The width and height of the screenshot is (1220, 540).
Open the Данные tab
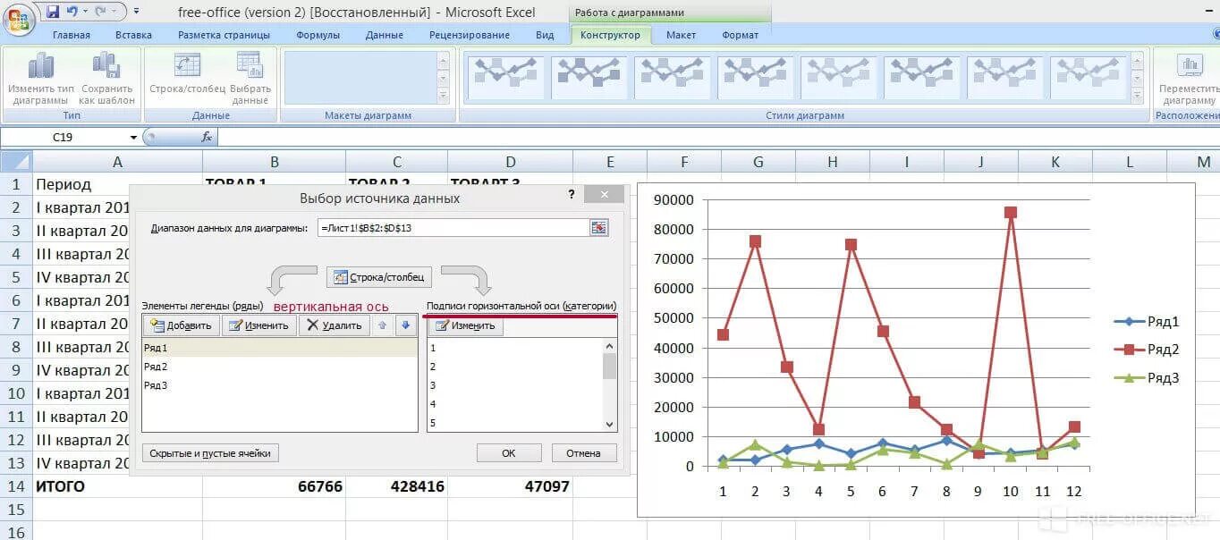coord(384,35)
